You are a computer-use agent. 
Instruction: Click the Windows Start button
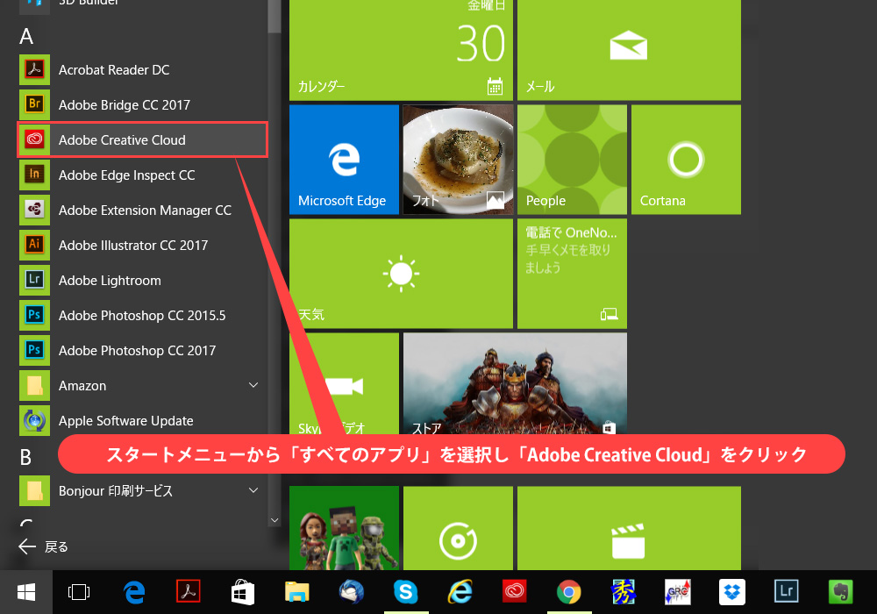point(26,592)
